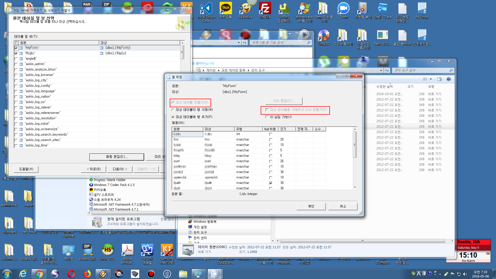
Task: Click the volume speaker icon in system tray
Action: click(x=465, y=274)
